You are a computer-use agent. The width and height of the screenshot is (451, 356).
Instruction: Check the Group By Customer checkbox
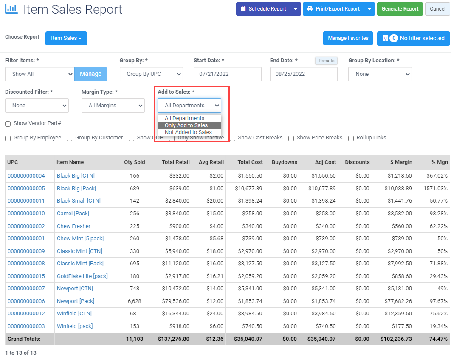(69, 139)
